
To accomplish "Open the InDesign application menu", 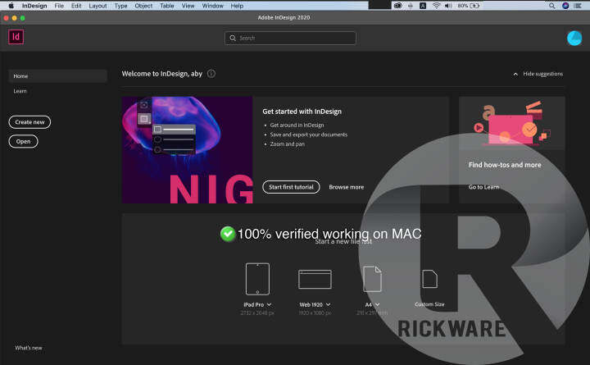I will tap(34, 6).
